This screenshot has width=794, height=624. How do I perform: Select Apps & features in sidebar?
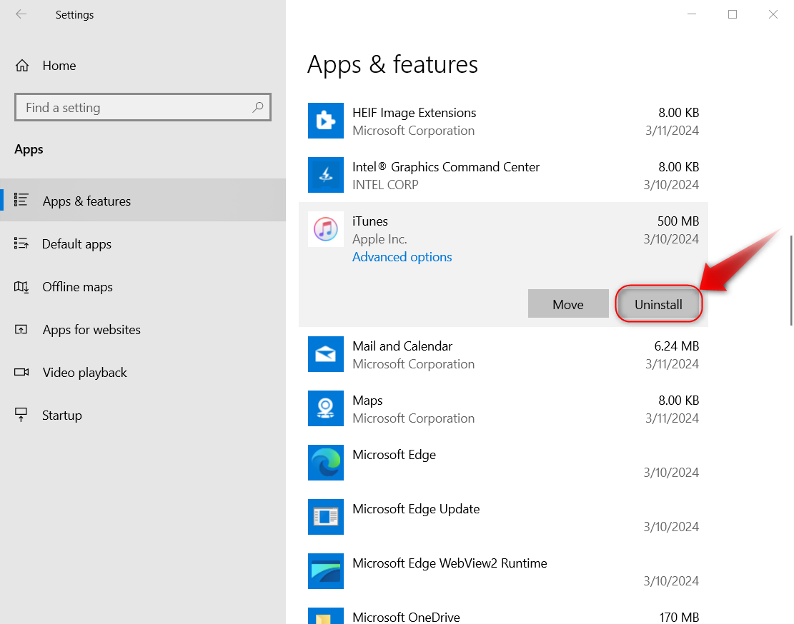click(x=143, y=200)
